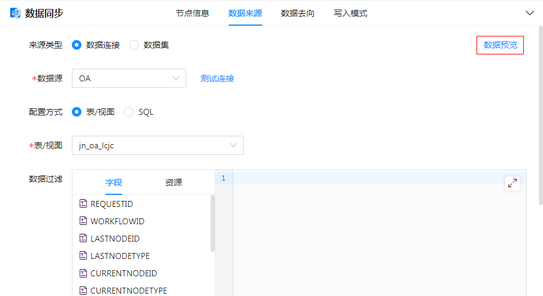This screenshot has width=543, height=296.
Task: Open the 数据源 dropdown showing OA
Action: point(129,78)
